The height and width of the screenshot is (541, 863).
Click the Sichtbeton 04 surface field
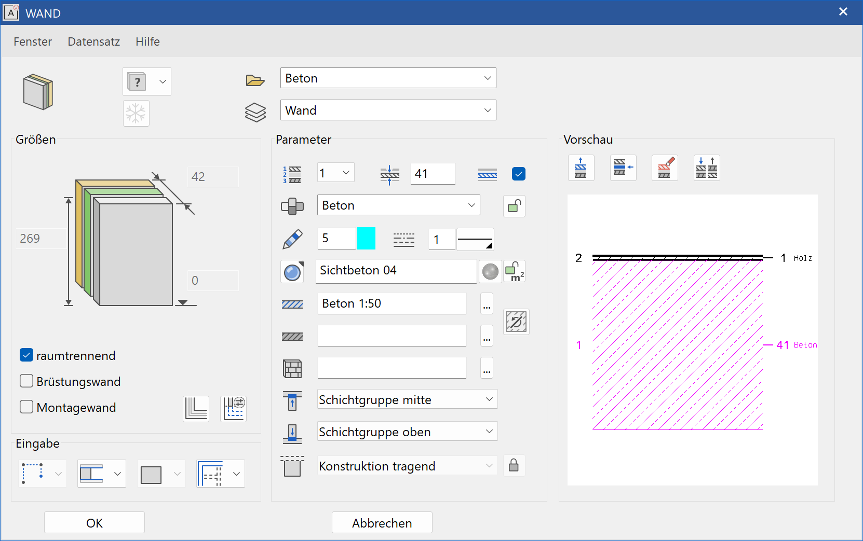pos(396,271)
